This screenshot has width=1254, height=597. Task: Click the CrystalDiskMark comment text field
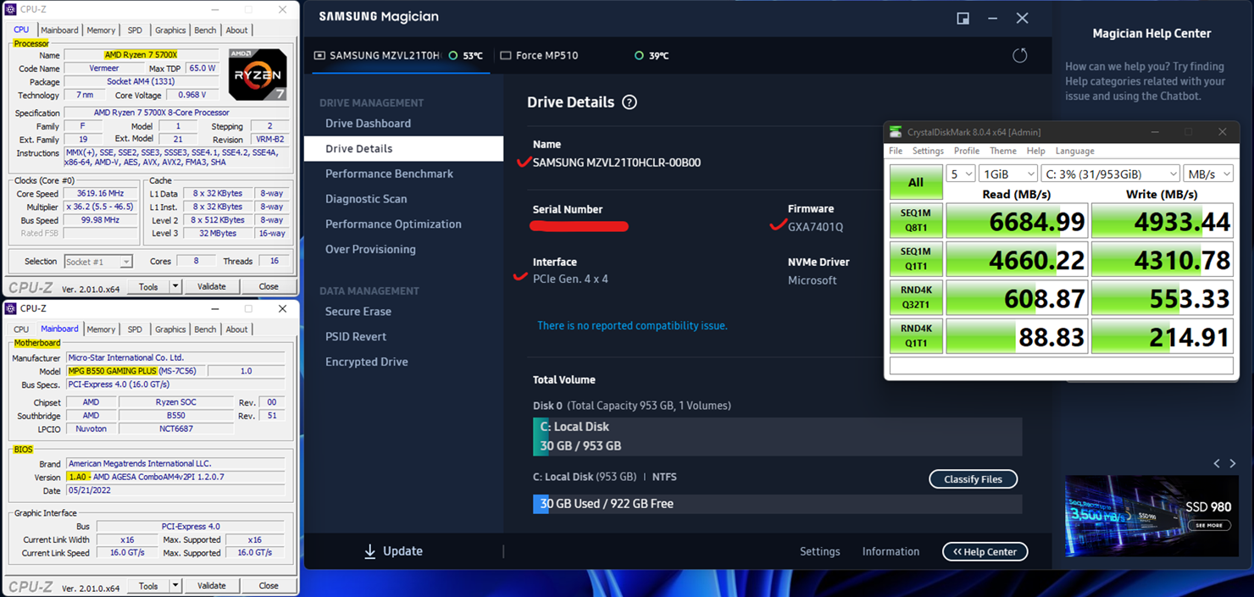1061,366
